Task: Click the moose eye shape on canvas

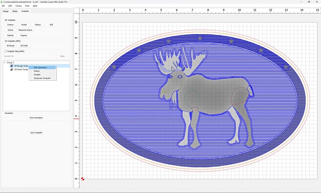Action: [x=180, y=76]
